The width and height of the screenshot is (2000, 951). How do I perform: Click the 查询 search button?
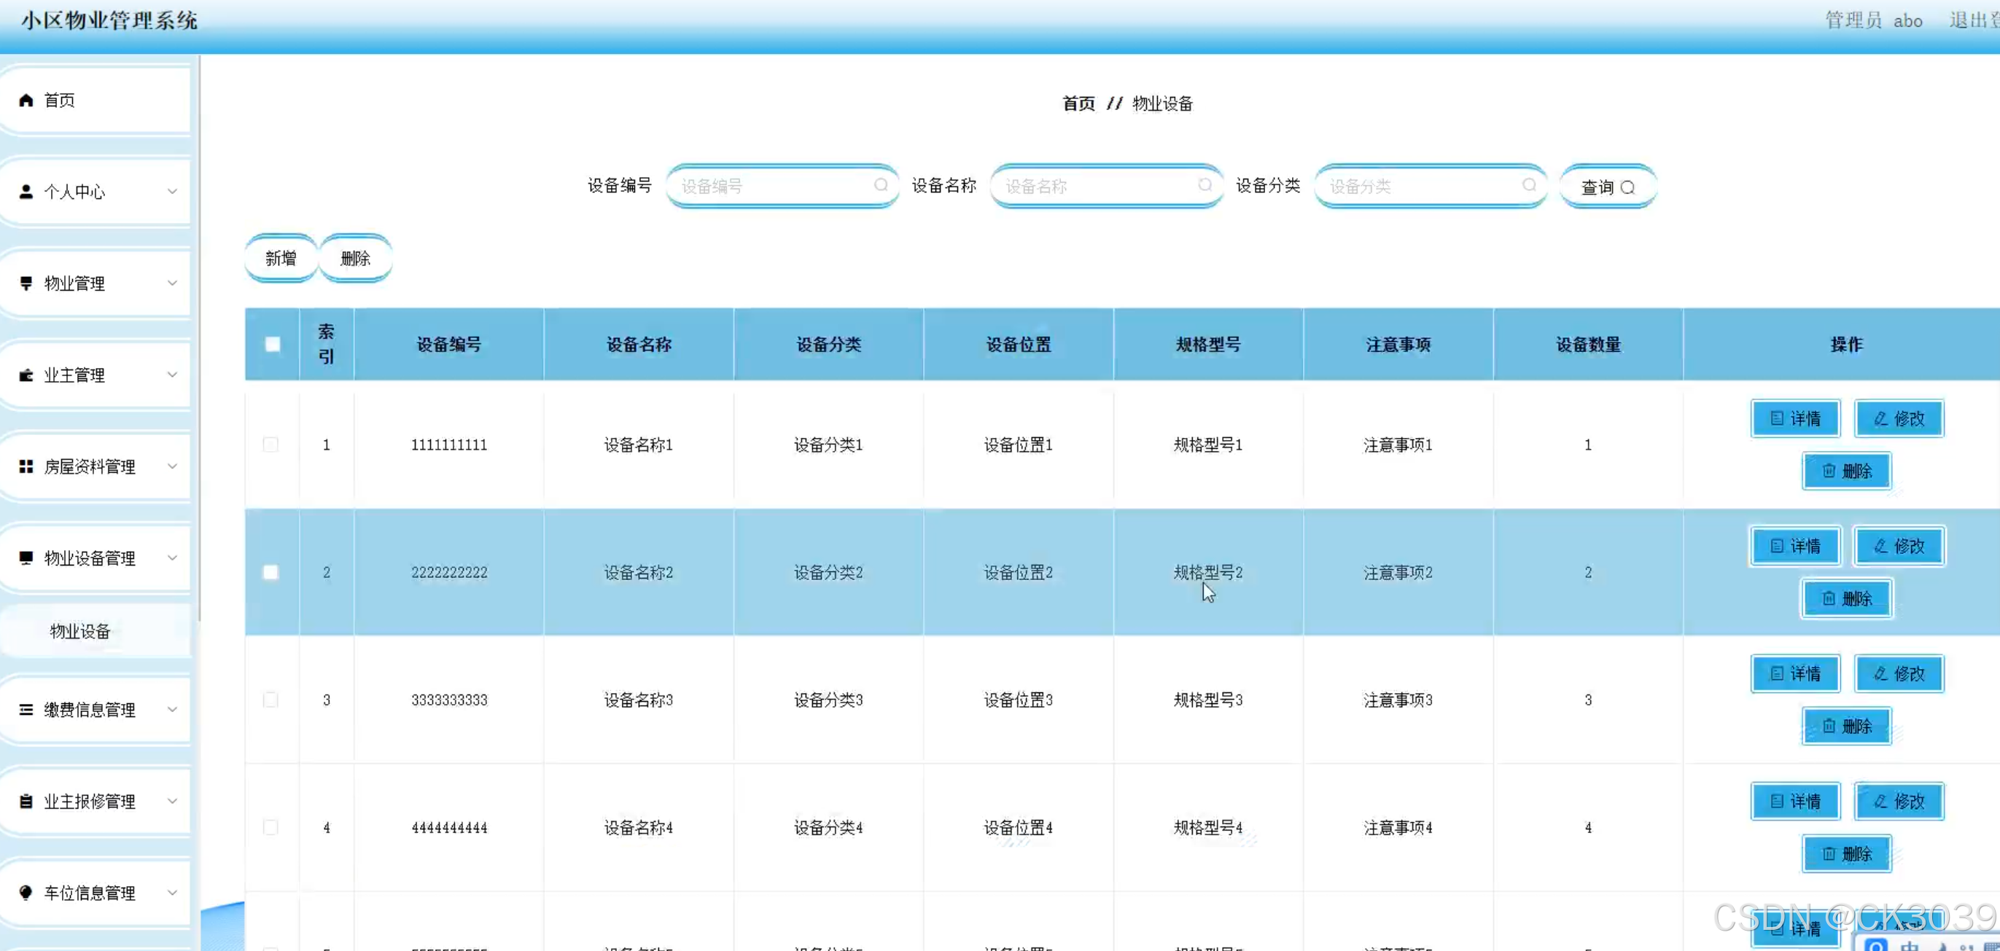(x=1607, y=187)
